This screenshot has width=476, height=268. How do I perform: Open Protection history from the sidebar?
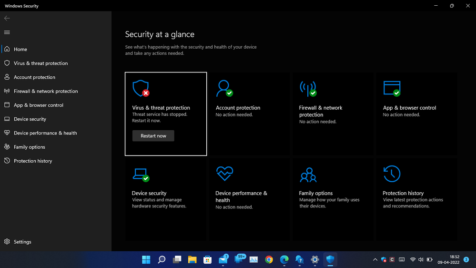(x=56, y=161)
